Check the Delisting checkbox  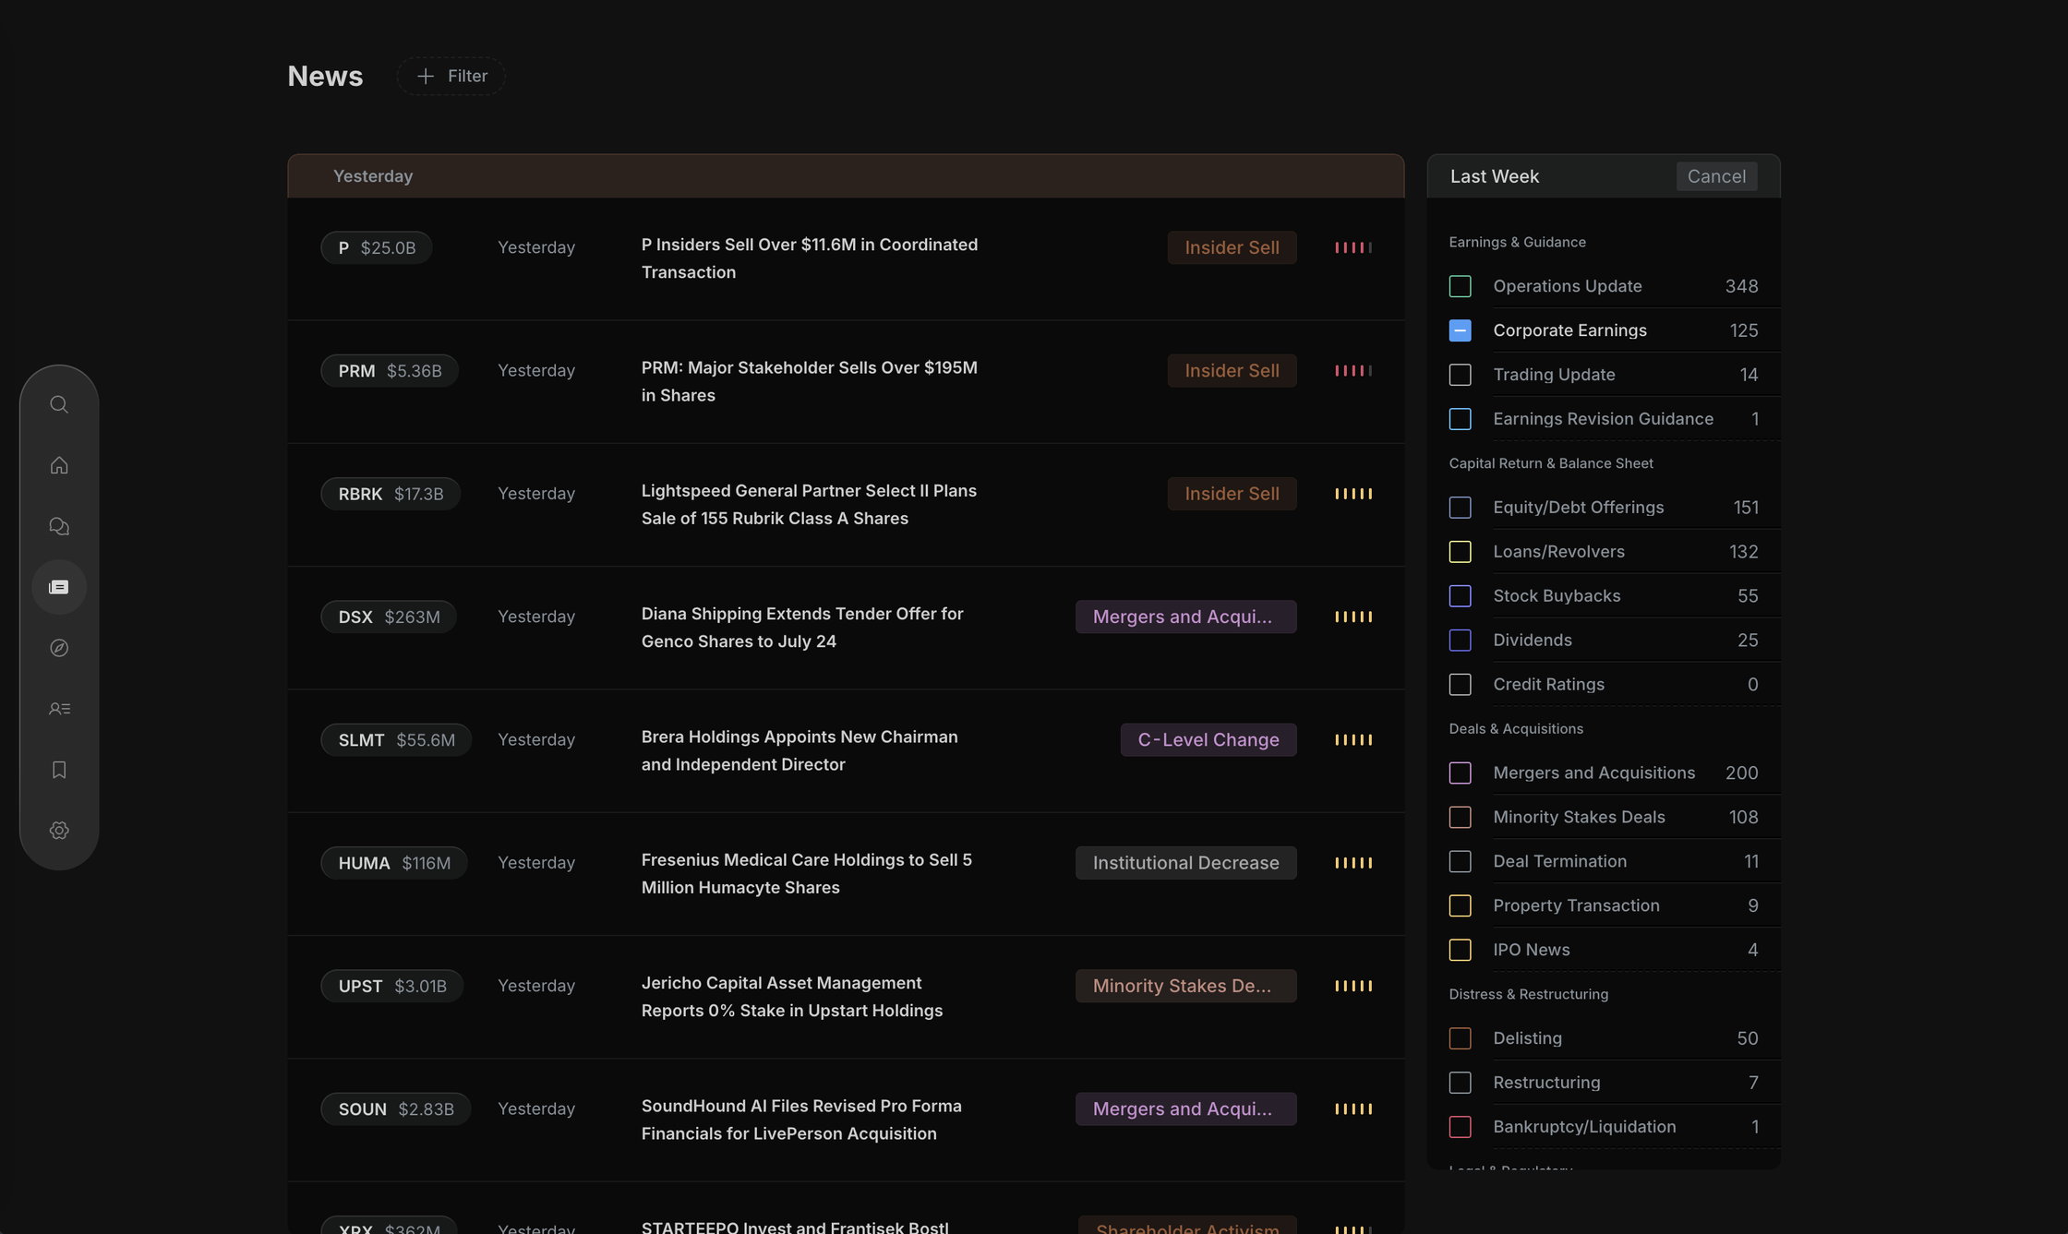click(1460, 1040)
